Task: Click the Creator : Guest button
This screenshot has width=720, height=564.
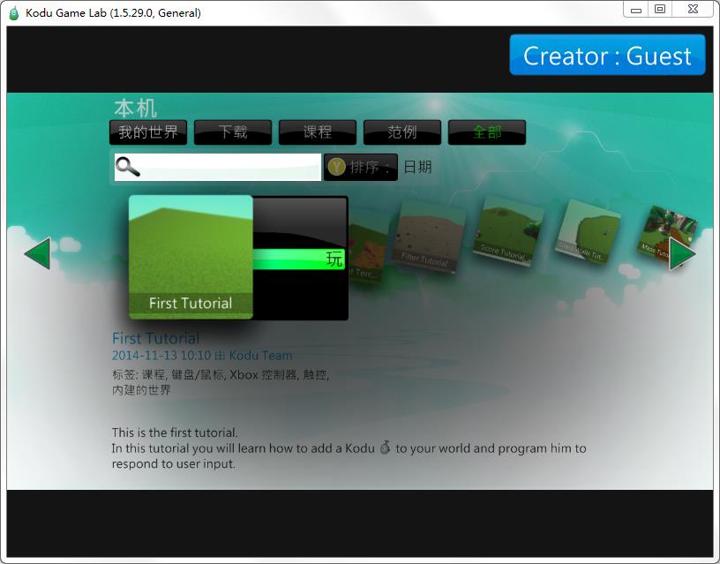Action: pos(607,56)
